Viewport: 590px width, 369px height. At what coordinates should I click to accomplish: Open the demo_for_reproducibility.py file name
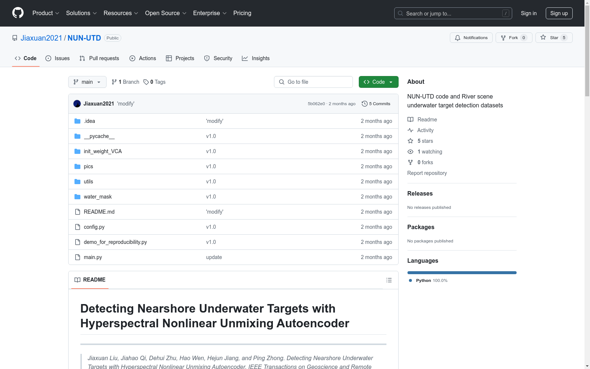115,242
